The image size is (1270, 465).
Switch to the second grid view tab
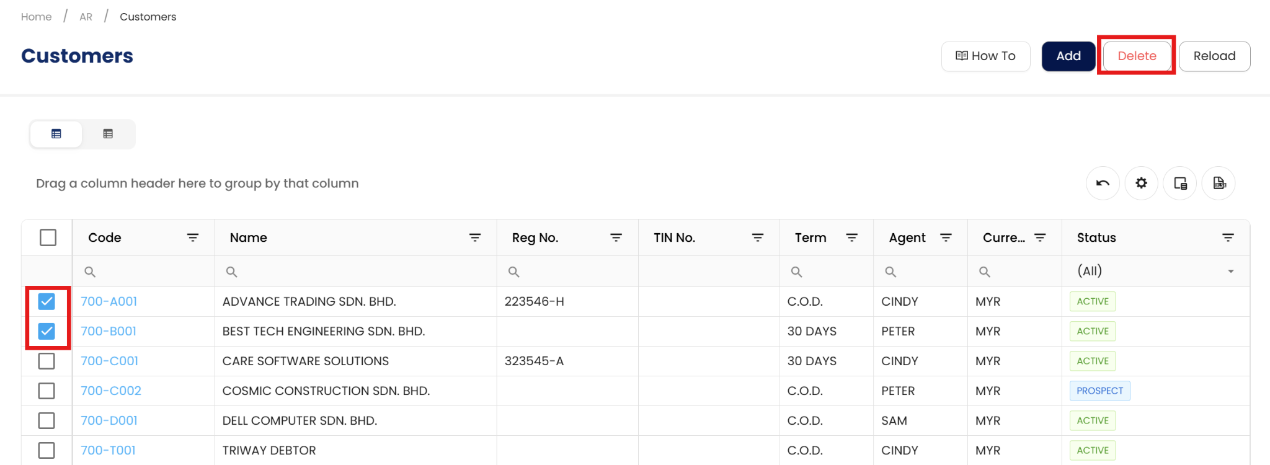108,134
